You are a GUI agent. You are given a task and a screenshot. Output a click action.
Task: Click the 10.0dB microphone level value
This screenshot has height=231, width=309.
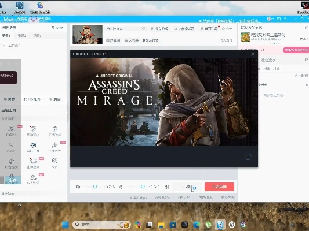coord(154,187)
